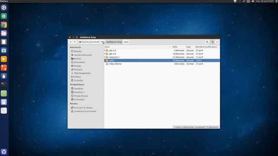Open the sound volume indicator
This screenshot has height=156, width=278.
(x=253, y=1)
